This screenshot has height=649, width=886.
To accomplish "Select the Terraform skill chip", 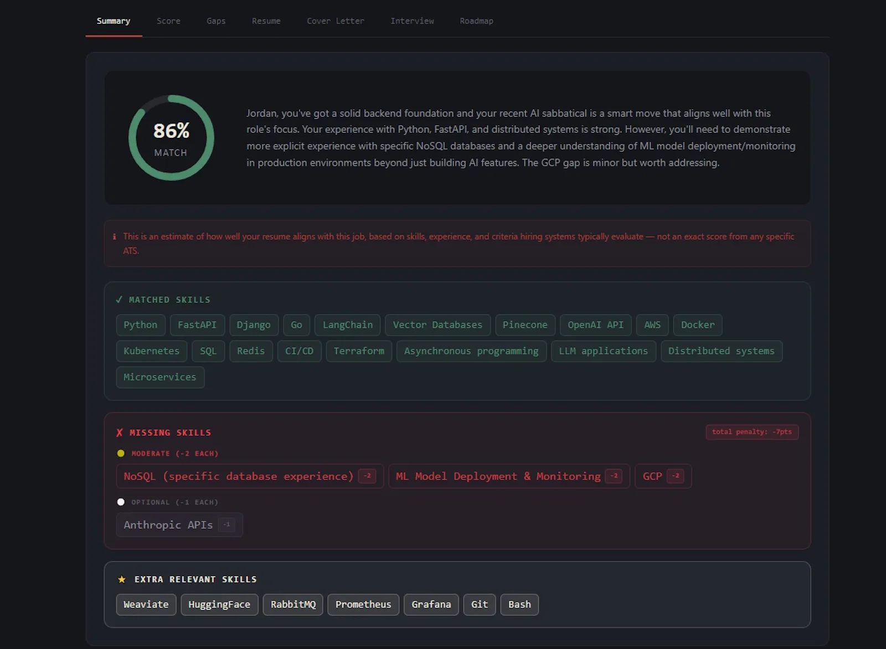I will click(359, 351).
